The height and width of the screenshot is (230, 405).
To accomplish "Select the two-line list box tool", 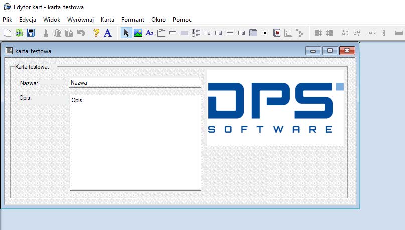I will (230, 33).
